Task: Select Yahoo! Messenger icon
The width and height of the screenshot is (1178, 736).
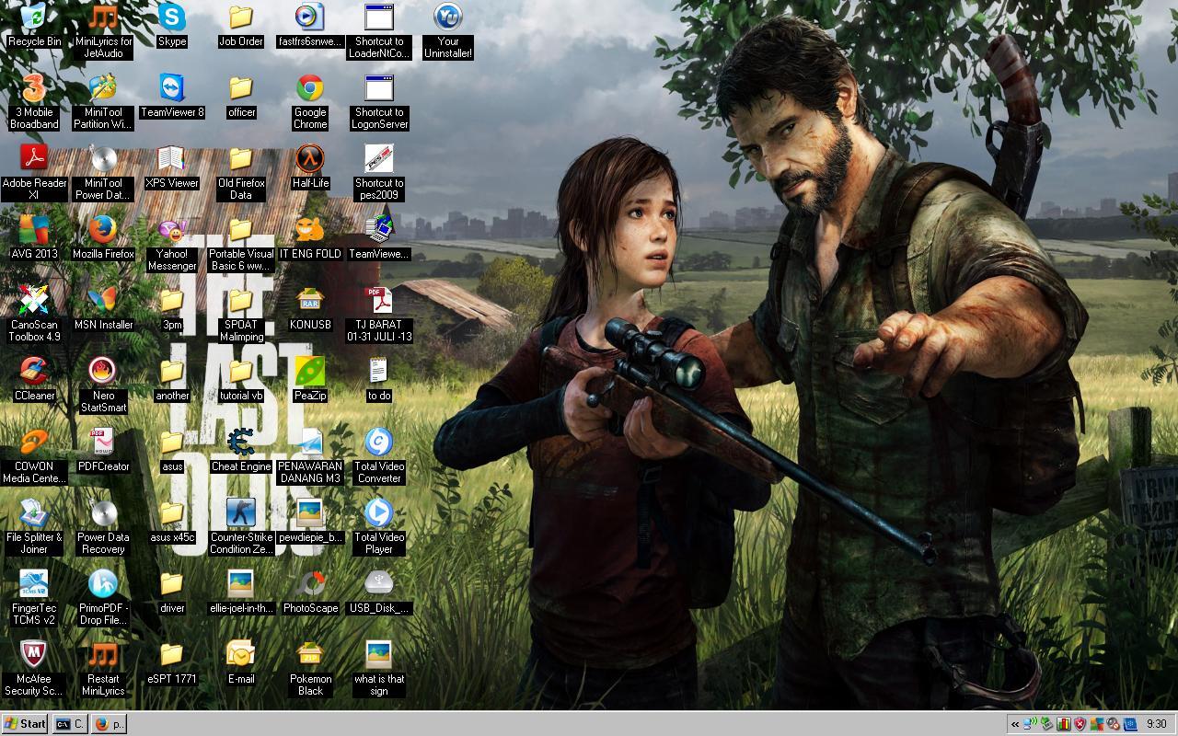Action: point(172,229)
